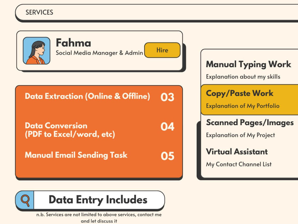Select the highlighted Copy/Paste Work item
This screenshot has height=224, width=298.
[249, 100]
